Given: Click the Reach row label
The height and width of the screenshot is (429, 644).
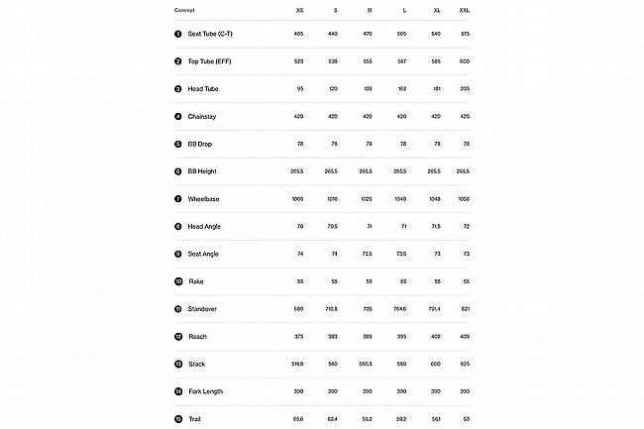Looking at the screenshot, I should [197, 336].
